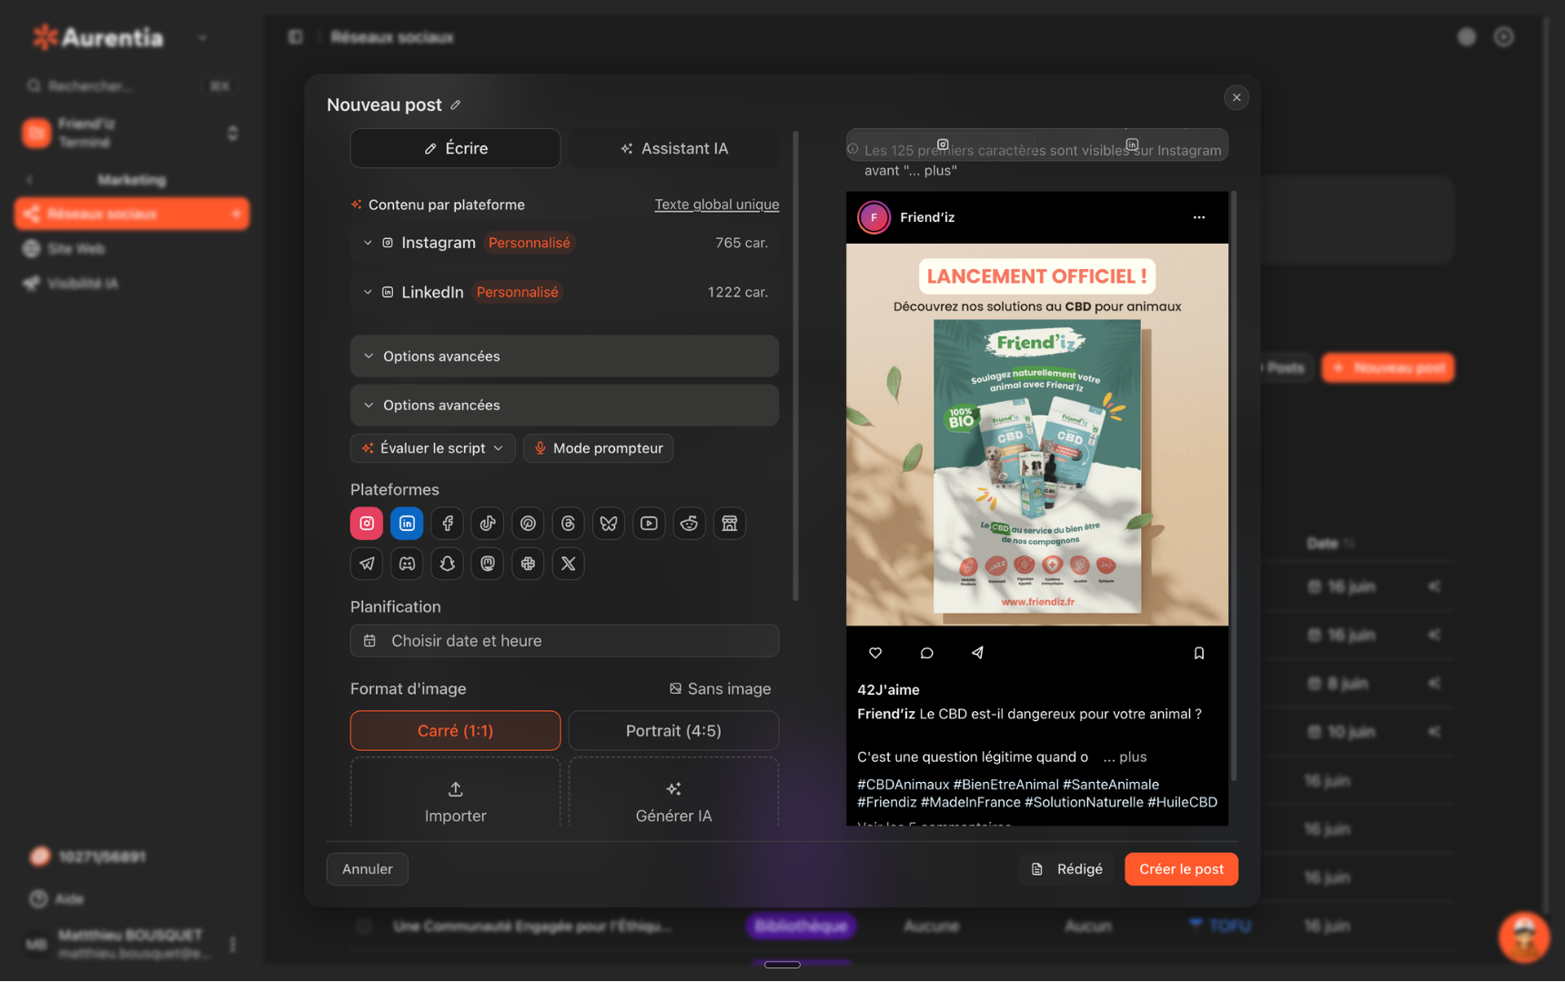Open the three-dot menu on the post preview

[x=1199, y=217]
